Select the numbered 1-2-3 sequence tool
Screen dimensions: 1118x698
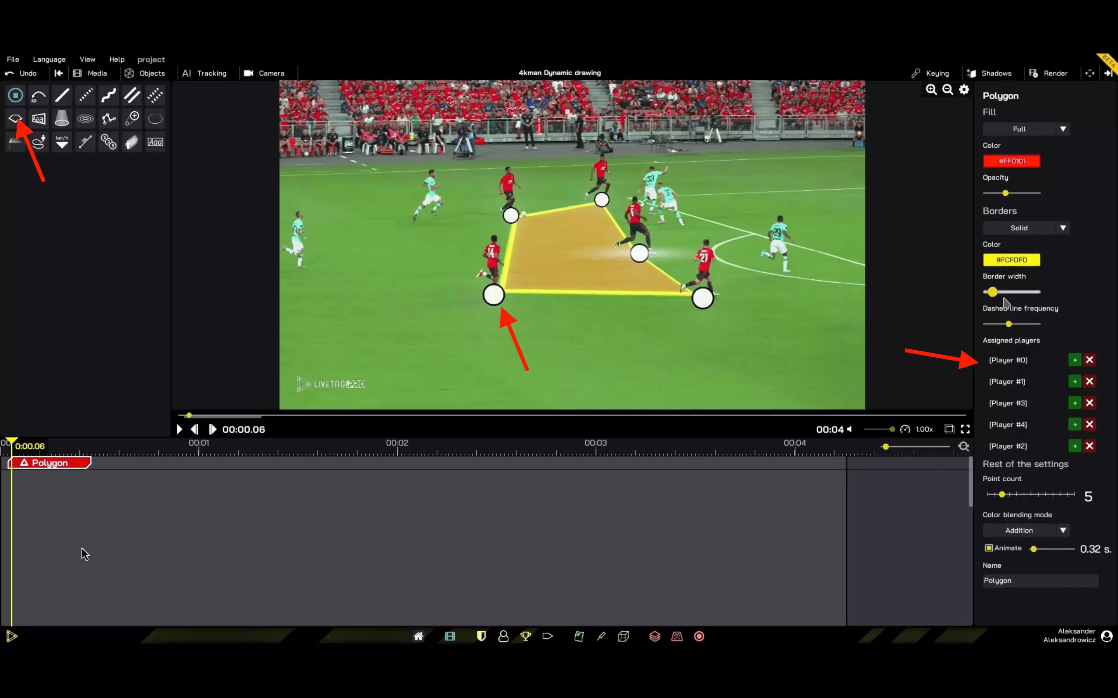click(109, 142)
